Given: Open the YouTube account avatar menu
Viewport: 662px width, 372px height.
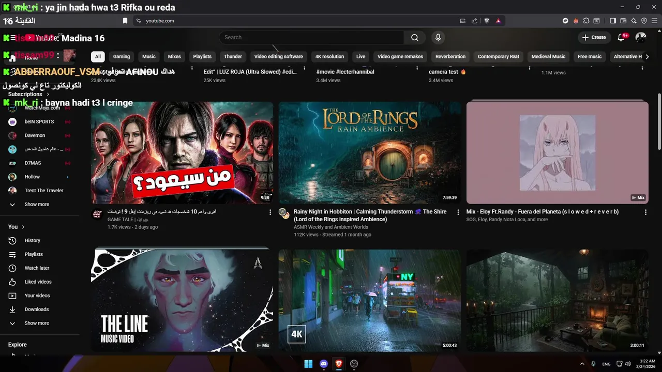Looking at the screenshot, I should point(641,37).
